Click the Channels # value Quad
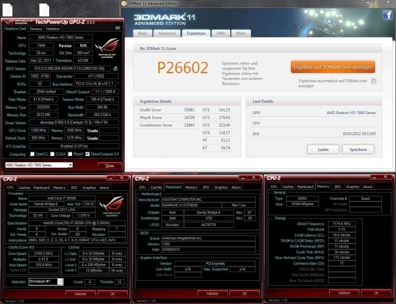The width and height of the screenshot is (396, 304). 365,198
